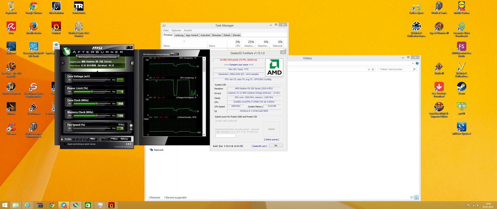Open the Avira desktop icon

pos(11,28)
